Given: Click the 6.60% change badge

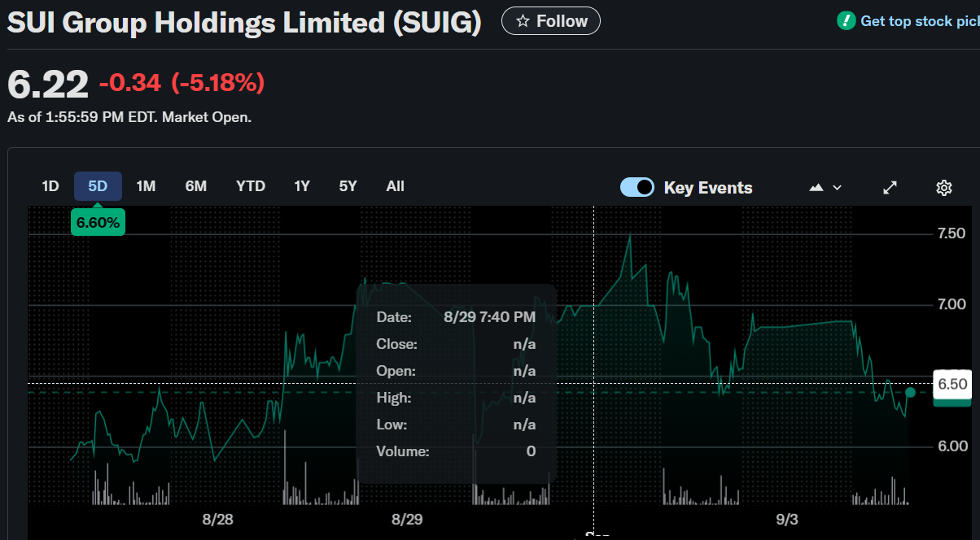Looking at the screenshot, I should coord(98,222).
